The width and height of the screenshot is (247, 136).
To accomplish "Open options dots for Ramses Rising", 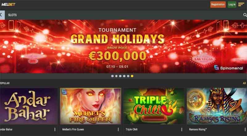I will (x=245, y=130).
